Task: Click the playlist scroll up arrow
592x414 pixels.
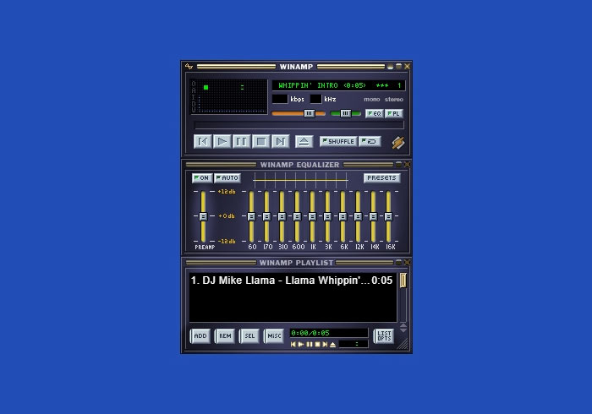Action: click(403, 324)
